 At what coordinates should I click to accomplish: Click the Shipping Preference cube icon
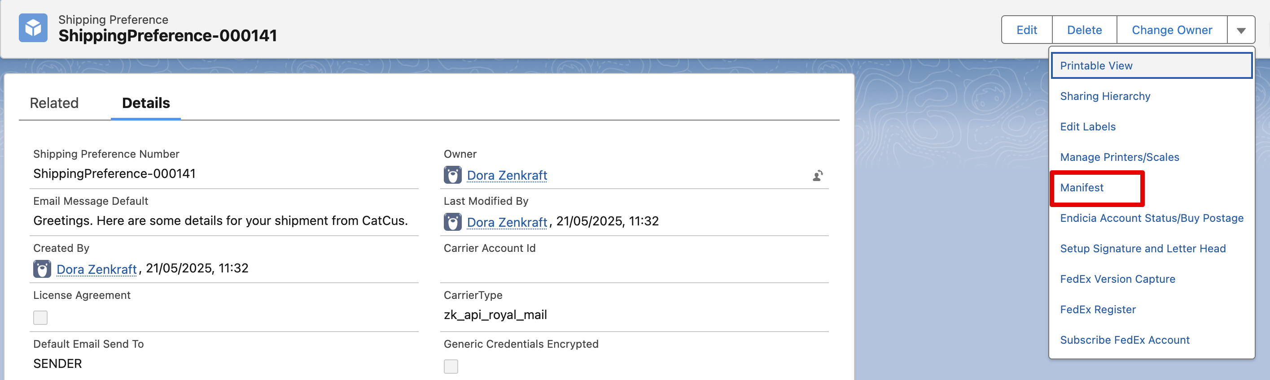pyautogui.click(x=33, y=28)
